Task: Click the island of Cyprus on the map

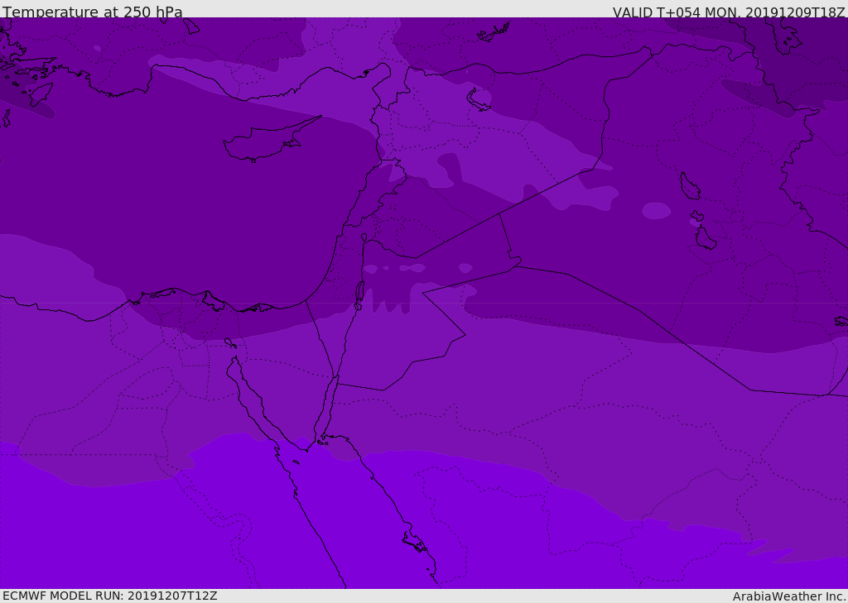Action: coord(265,142)
